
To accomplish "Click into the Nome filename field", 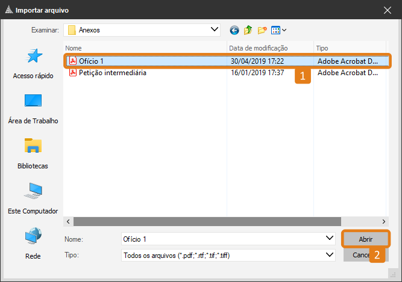I will pyautogui.click(x=222, y=239).
